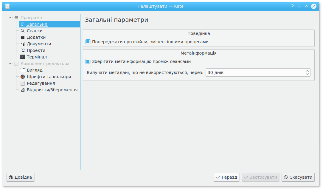
Task: Open the Проекти settings page
Action: click(36, 50)
